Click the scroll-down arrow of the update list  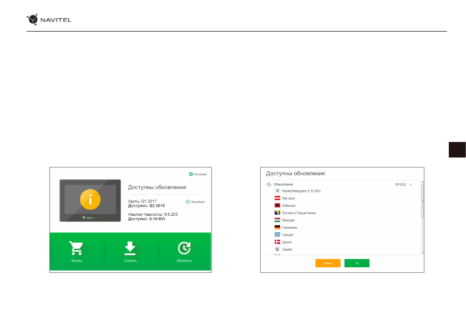point(423,253)
